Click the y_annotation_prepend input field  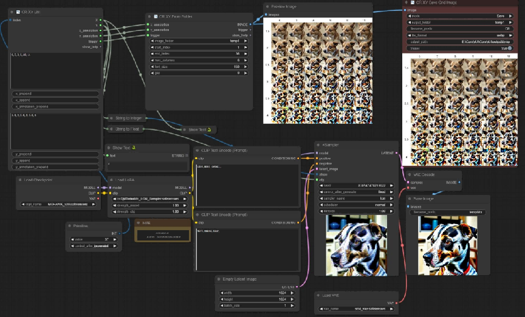55,167
